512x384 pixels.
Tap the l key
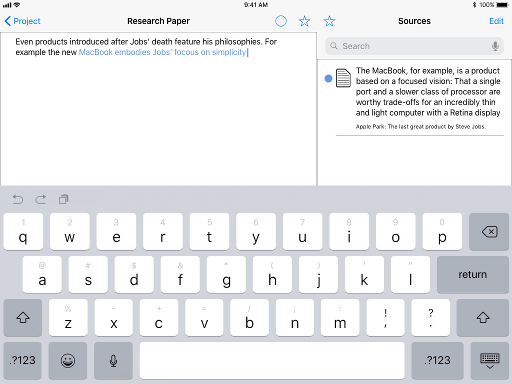coord(410,274)
